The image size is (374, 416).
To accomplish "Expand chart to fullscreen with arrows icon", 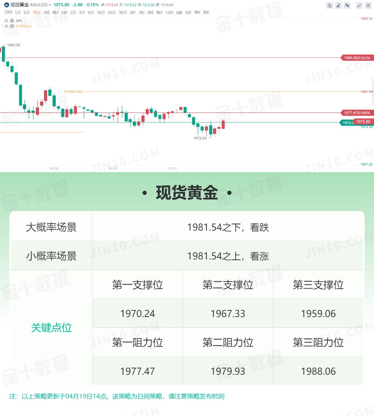I will click(359, 5).
